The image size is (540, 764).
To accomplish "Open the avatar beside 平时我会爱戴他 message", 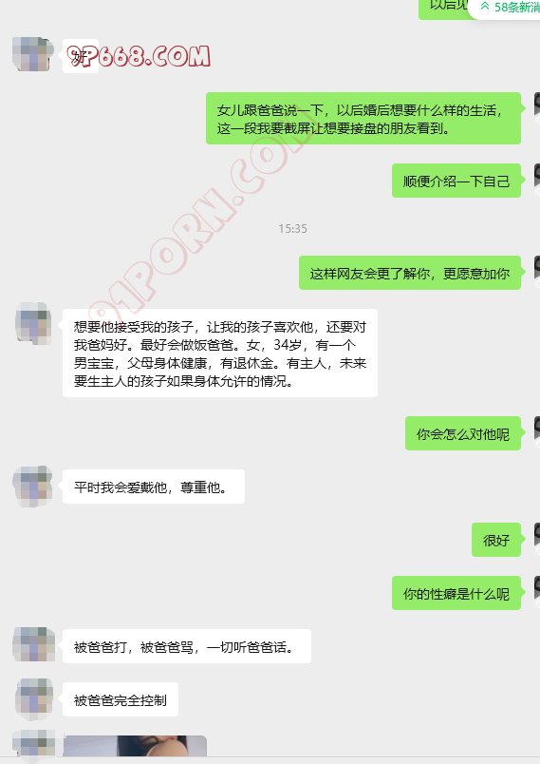I will click(32, 486).
